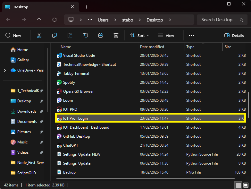Close the Desktop tab
The width and height of the screenshot is (251, 189).
(72, 7)
